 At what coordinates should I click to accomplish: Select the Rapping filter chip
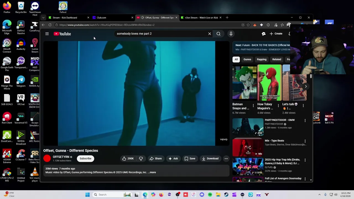pos(262,59)
